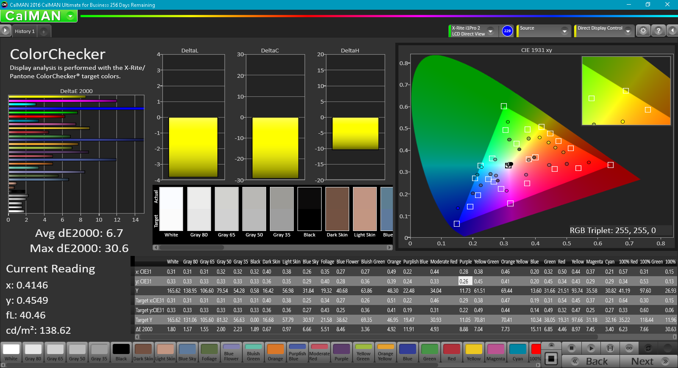Select the Light Skin patch button

tap(165, 352)
